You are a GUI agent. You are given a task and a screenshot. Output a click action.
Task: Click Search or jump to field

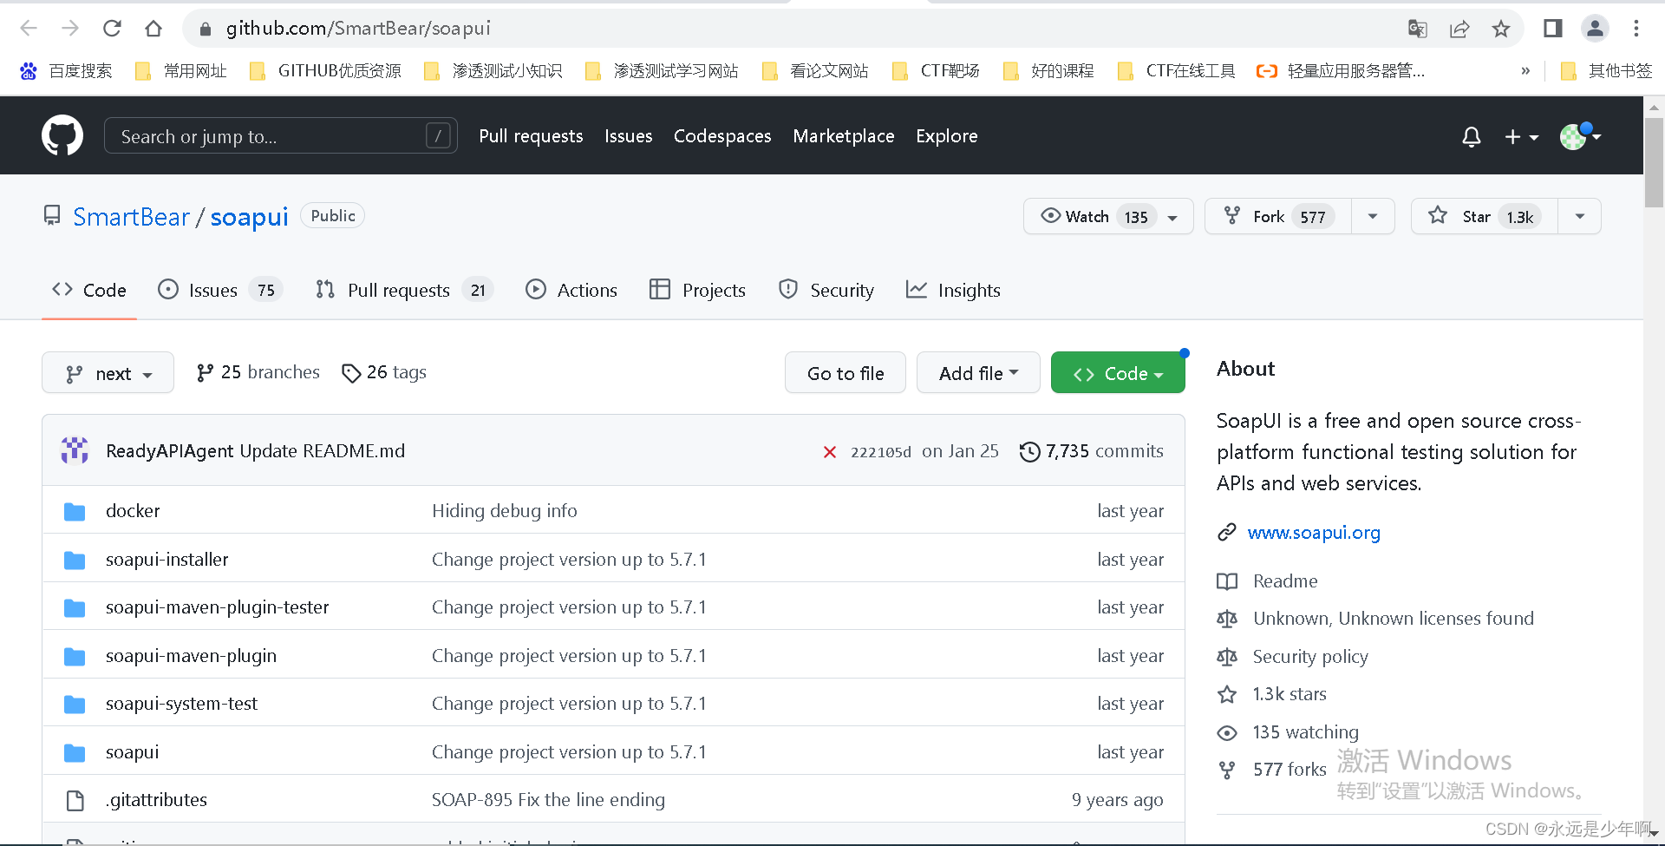tap(281, 135)
